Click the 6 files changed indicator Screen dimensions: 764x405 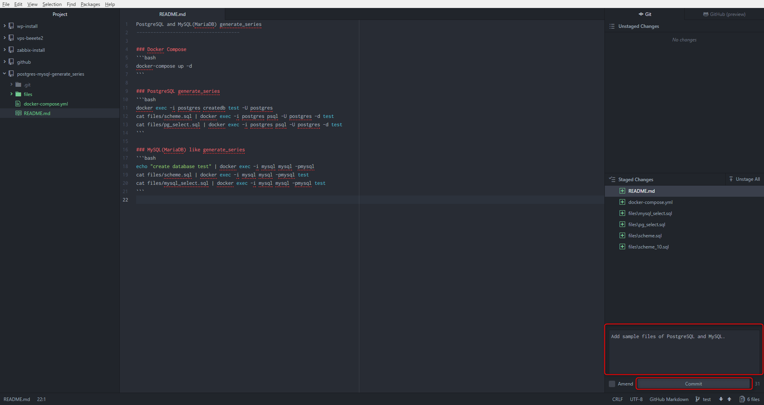749,399
